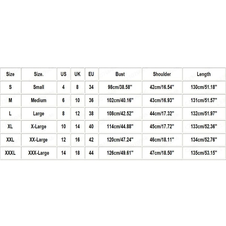Select the Small size name cell

[39, 87]
